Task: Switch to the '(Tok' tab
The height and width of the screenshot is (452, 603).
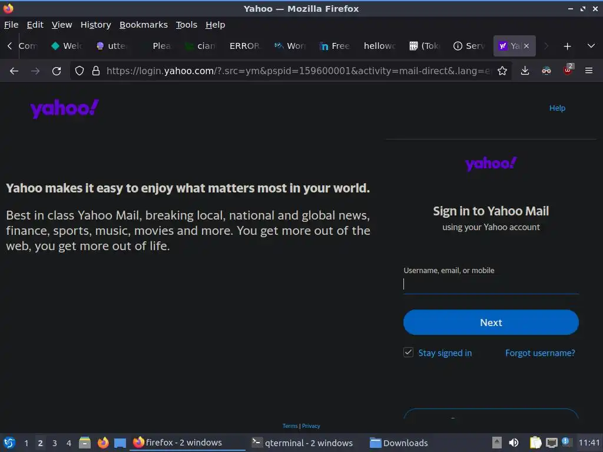Action: (x=425, y=46)
